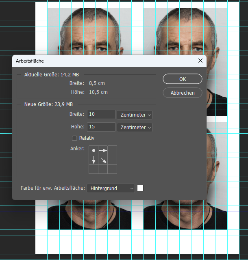
Task: Close the Arbeitsfläche dialog
Action: pyautogui.click(x=200, y=61)
